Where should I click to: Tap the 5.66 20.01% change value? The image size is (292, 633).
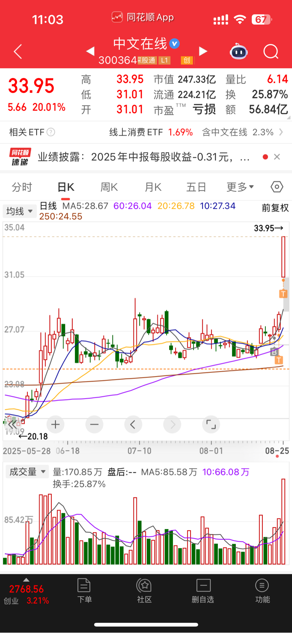coord(36,107)
